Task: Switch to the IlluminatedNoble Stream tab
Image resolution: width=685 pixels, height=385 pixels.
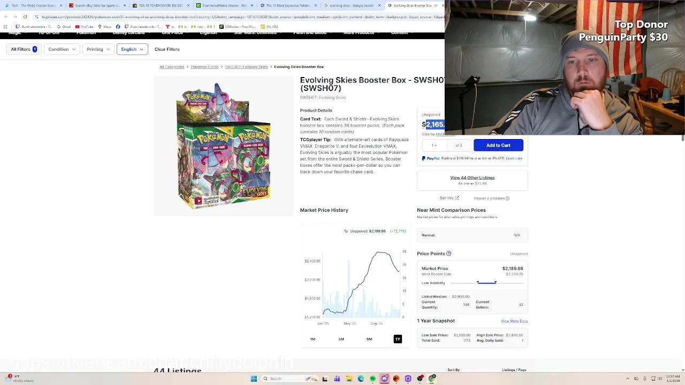Action: click(224, 5)
